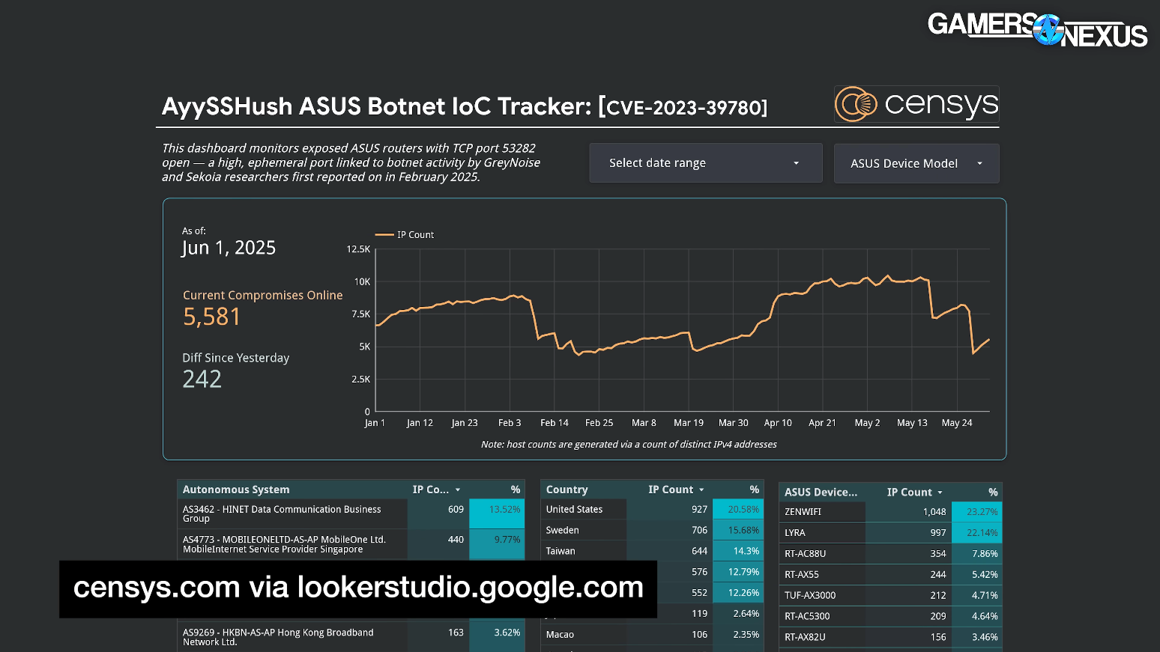Select the RT-AX55 device row

point(890,575)
